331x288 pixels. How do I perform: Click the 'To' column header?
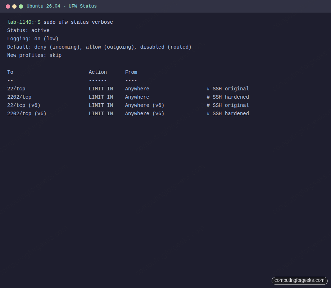pyautogui.click(x=10, y=72)
